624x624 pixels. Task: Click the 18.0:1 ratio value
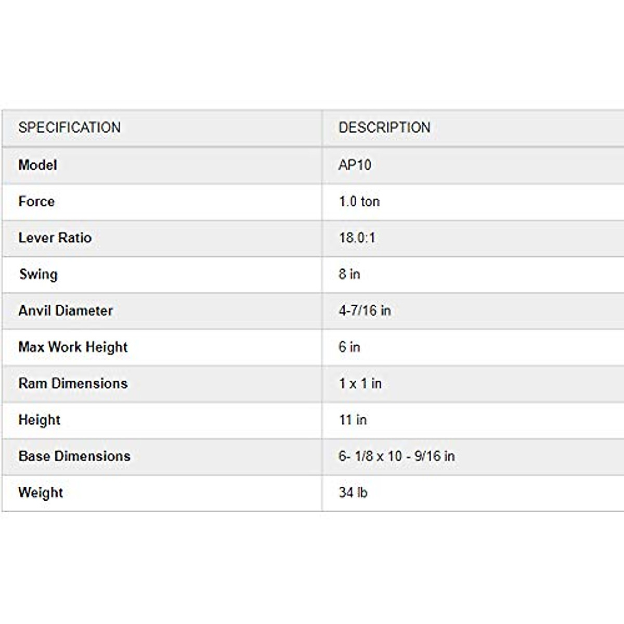pos(357,238)
